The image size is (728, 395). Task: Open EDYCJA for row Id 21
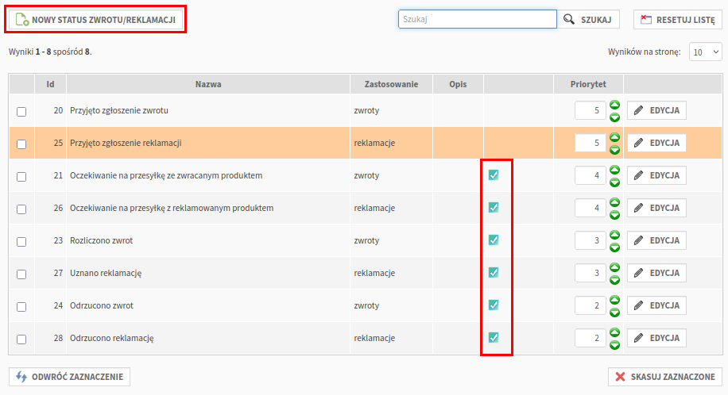pyautogui.click(x=656, y=175)
